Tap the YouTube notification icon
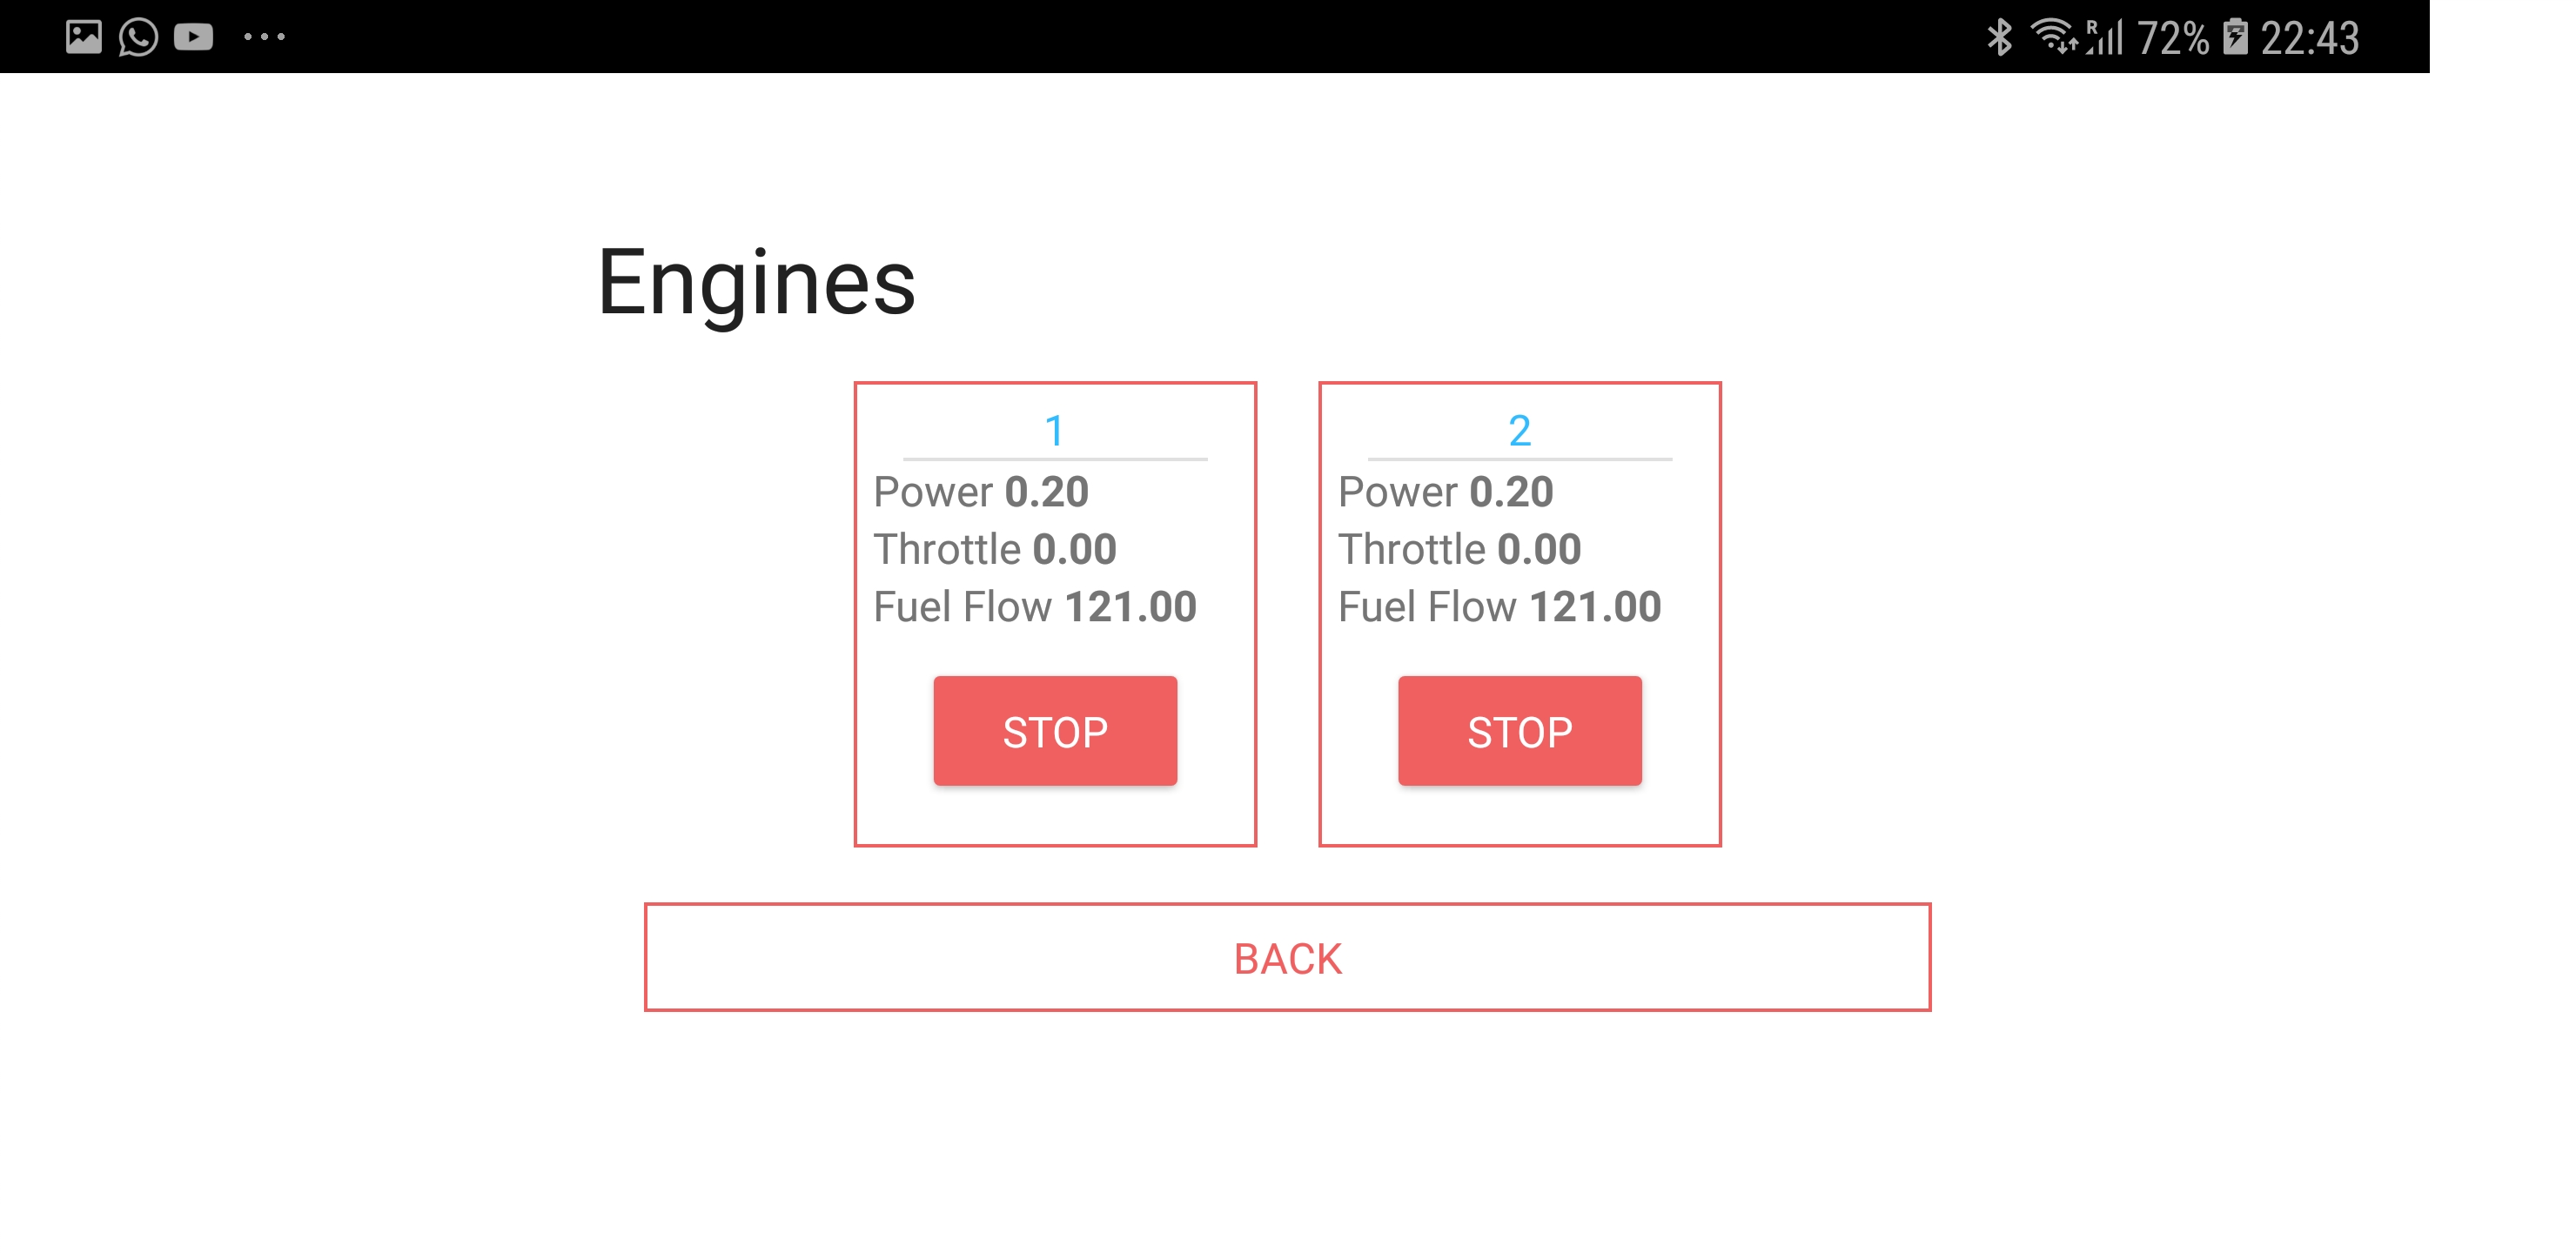This screenshot has width=2576, height=1253. click(193, 37)
